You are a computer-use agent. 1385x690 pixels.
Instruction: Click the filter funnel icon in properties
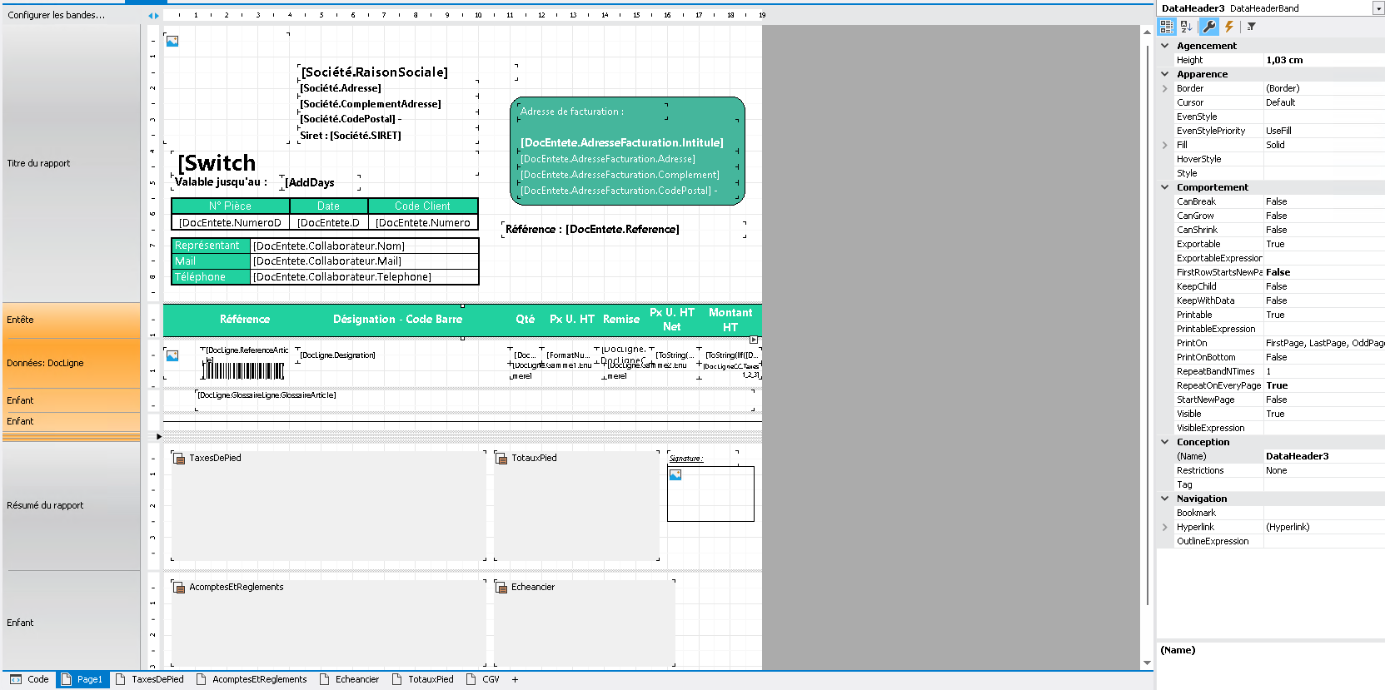1251,27
